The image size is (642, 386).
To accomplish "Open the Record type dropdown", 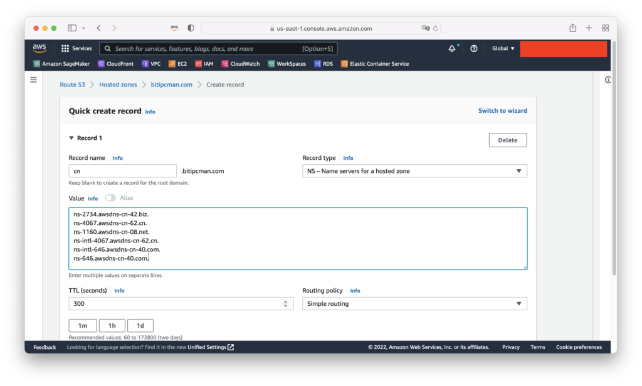I will tap(414, 171).
